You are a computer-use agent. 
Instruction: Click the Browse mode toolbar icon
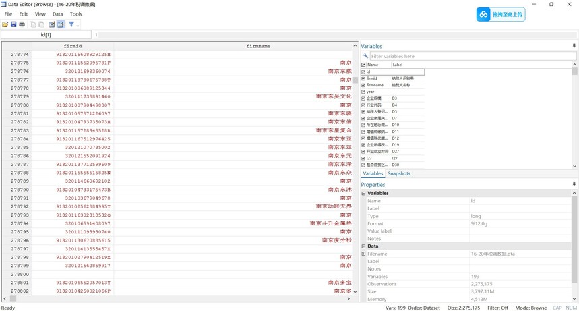tap(60, 24)
